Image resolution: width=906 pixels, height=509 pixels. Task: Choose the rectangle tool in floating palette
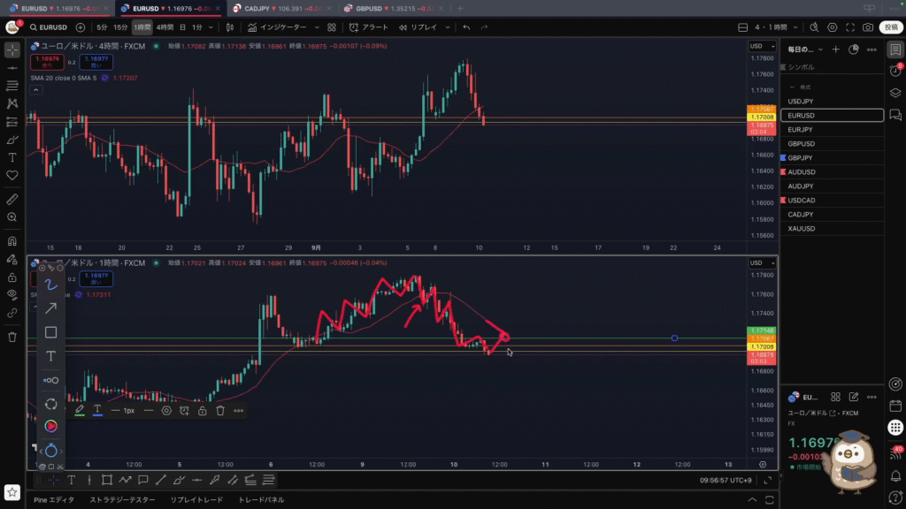coord(50,332)
